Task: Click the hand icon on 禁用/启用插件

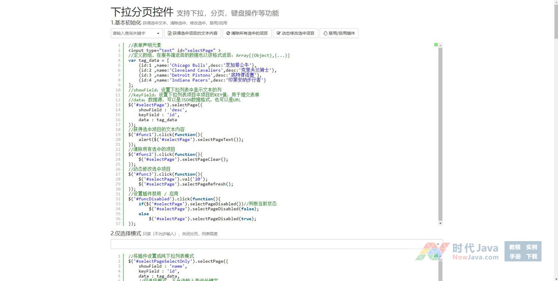Action: (x=325, y=33)
